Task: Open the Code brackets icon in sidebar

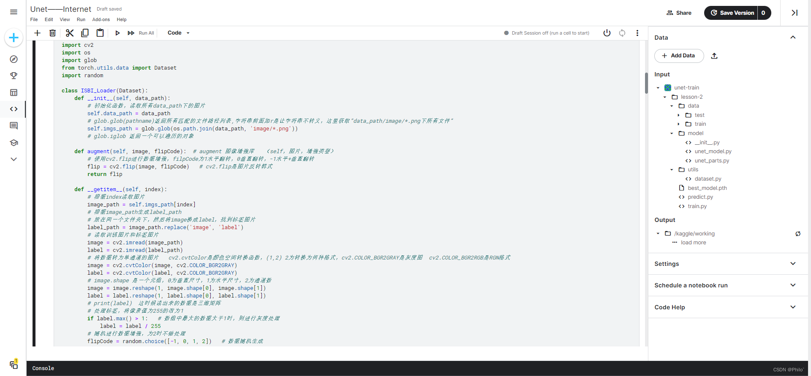Action: [14, 109]
